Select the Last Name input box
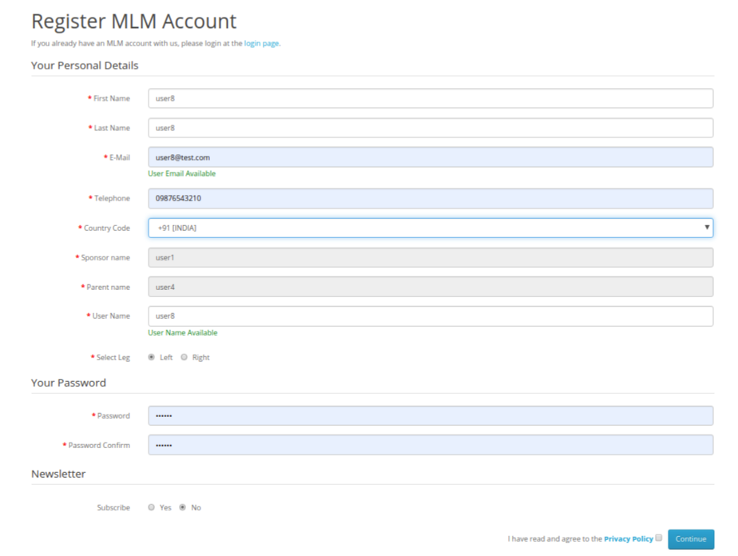Image resolution: width=738 pixels, height=556 pixels. click(431, 127)
